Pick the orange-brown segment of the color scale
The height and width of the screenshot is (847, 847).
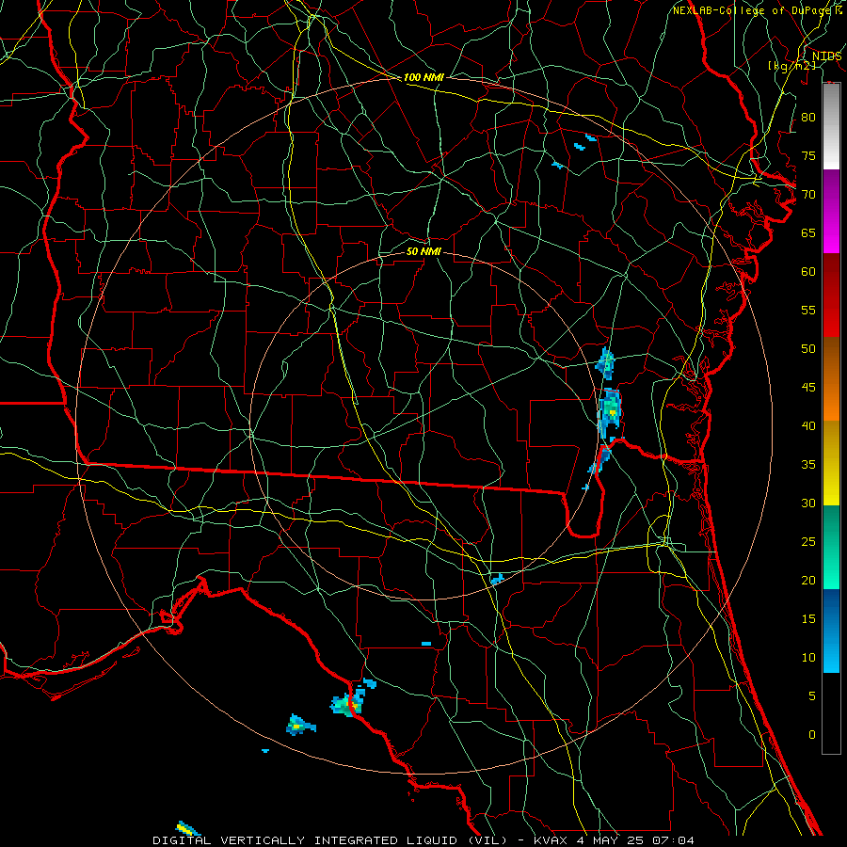pos(831,379)
